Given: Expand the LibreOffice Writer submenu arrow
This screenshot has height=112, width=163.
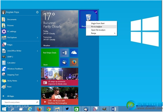Looking at the screenshot, I should pos(37,51).
